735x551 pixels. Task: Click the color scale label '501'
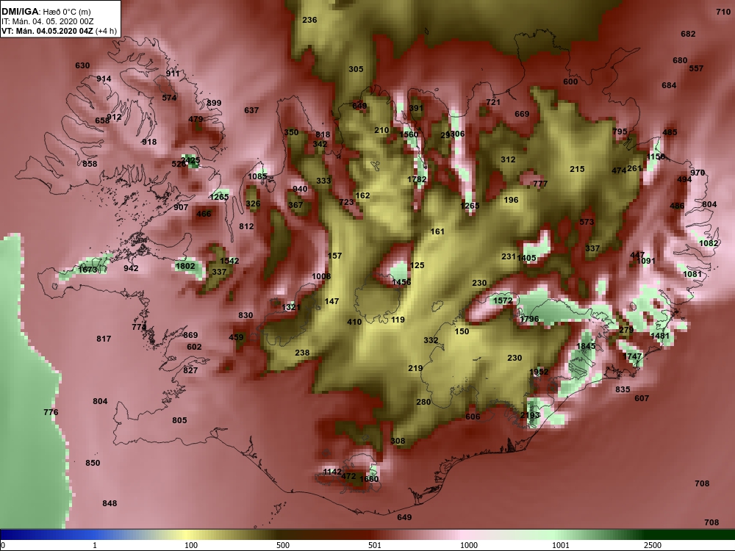point(375,545)
